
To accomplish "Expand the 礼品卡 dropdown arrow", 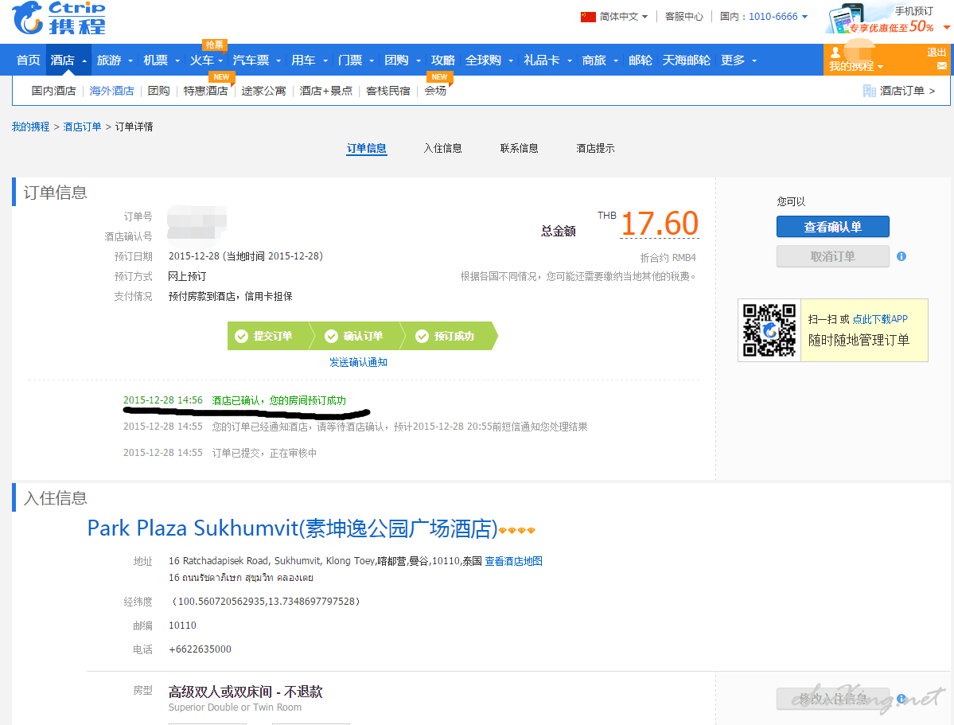I will coord(570,60).
